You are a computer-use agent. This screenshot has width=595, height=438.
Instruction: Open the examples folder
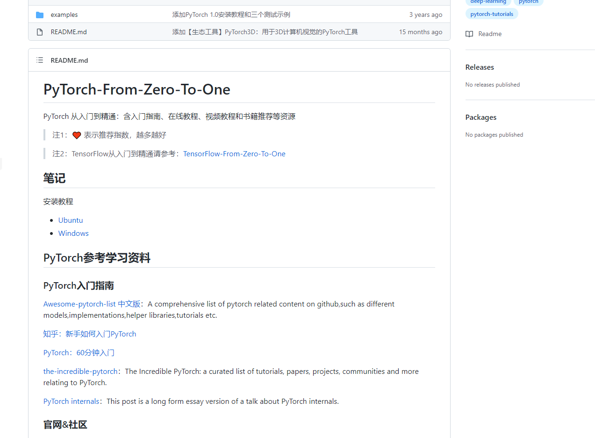(x=64, y=15)
